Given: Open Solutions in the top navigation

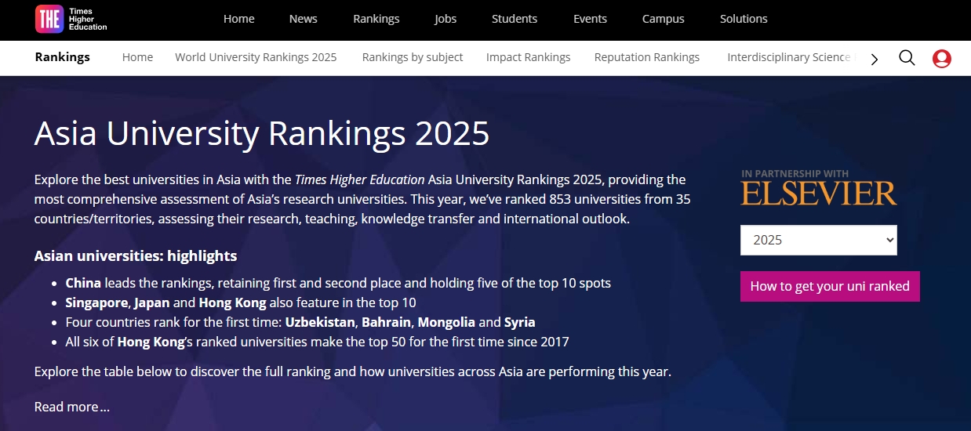Looking at the screenshot, I should (744, 19).
